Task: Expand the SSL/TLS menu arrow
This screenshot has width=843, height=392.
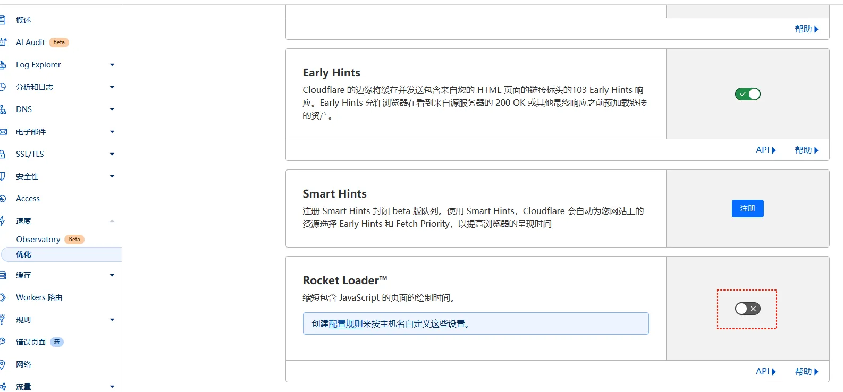Action: click(x=112, y=154)
